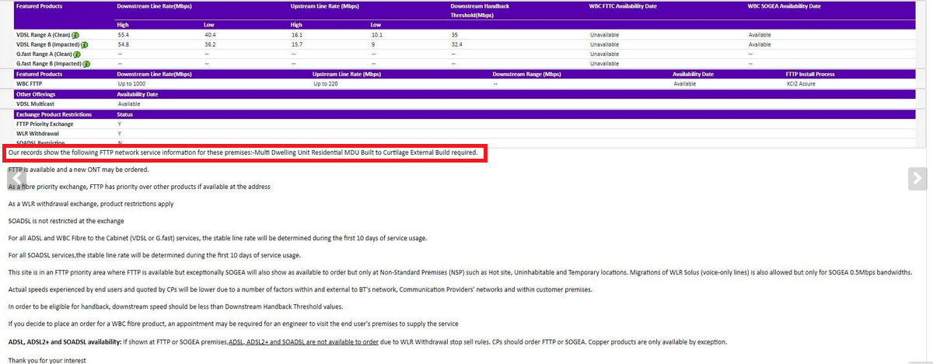Click the FTTP Install Process header

pos(810,74)
